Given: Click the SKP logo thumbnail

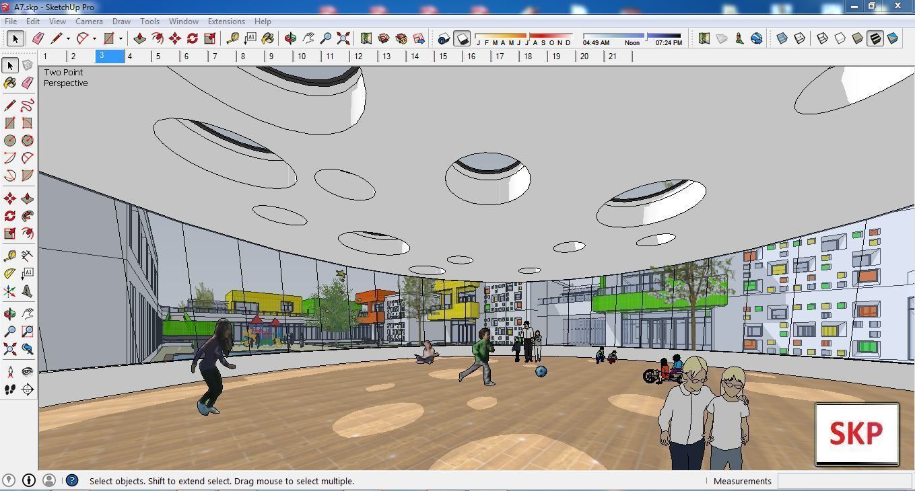Looking at the screenshot, I should [x=856, y=434].
